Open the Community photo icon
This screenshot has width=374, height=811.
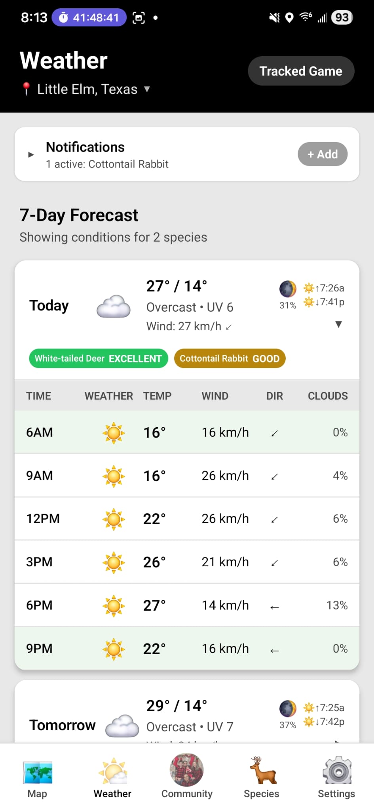pos(187,769)
